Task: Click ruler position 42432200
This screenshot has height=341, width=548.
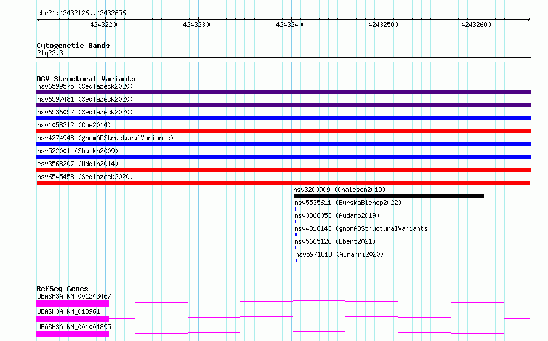Action: click(x=105, y=25)
